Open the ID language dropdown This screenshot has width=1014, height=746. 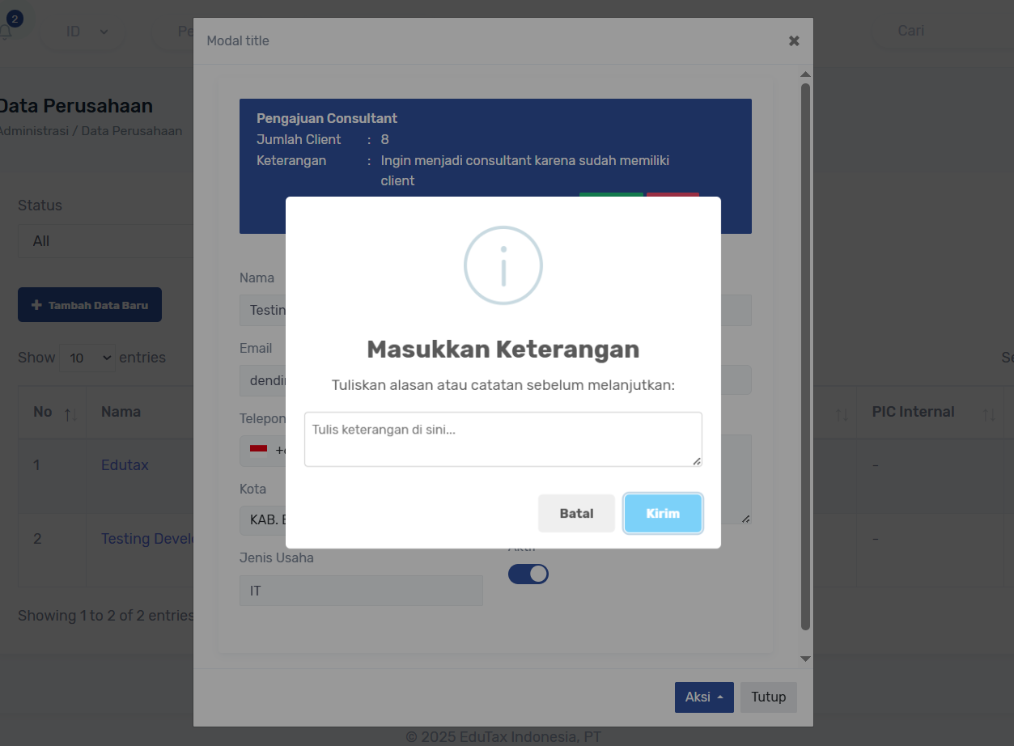tap(87, 32)
